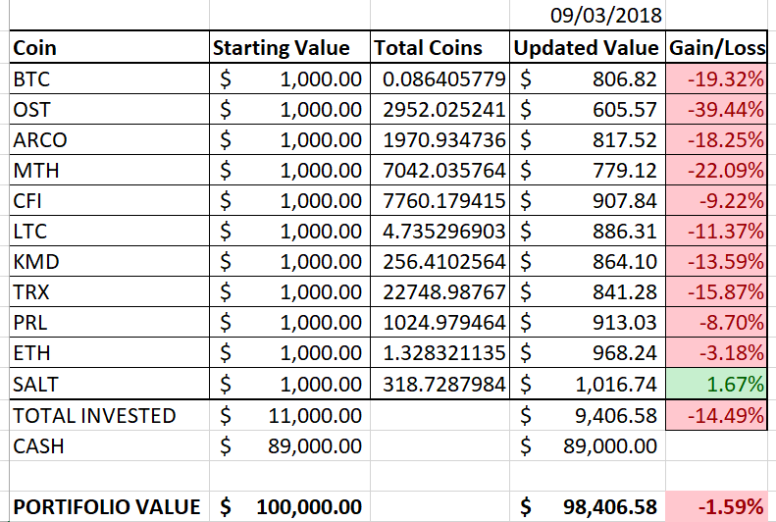Click TRX total coins 22748.98767 cell
Screen dimensions: 776x522
pyautogui.click(x=440, y=292)
